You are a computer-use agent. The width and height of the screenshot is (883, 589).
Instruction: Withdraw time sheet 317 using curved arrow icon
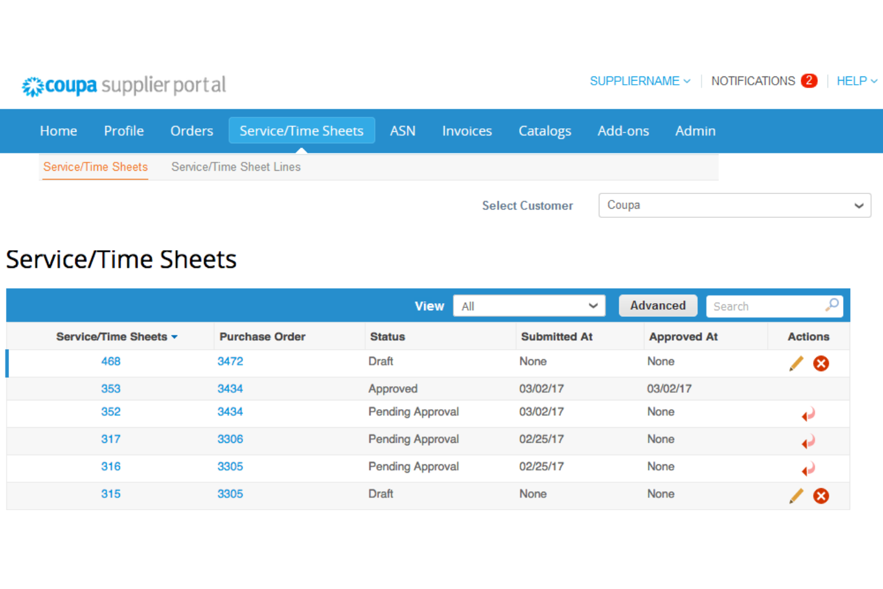point(808,442)
